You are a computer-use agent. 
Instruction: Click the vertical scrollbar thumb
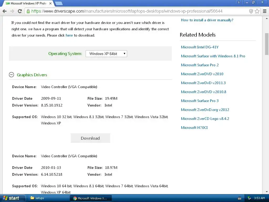tap(267, 44)
